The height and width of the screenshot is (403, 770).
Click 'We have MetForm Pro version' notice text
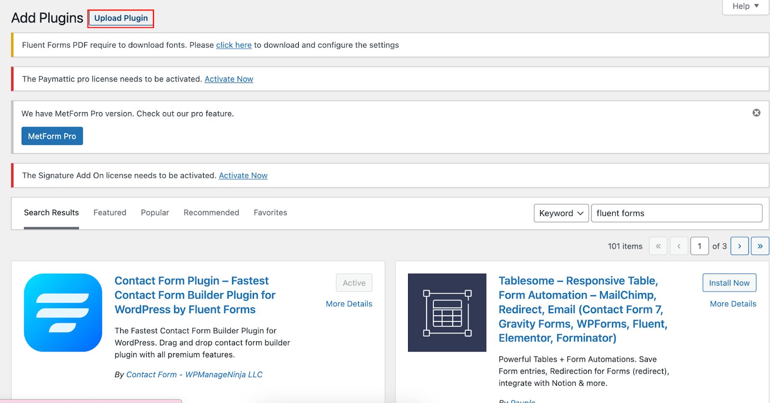point(128,113)
